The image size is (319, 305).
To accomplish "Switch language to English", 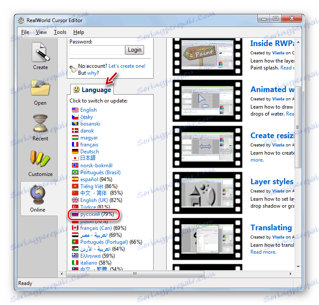I will tap(89, 110).
